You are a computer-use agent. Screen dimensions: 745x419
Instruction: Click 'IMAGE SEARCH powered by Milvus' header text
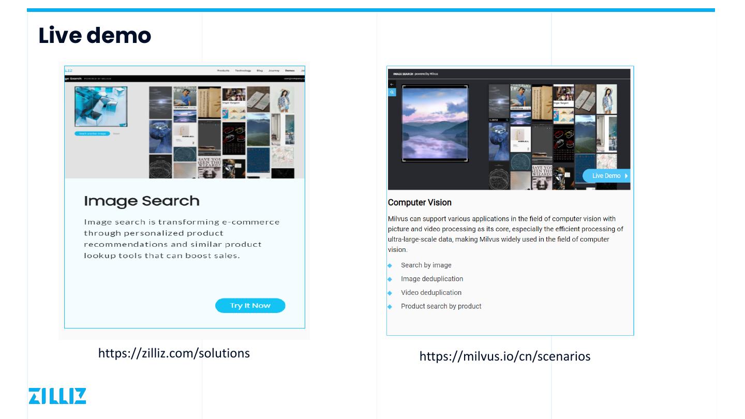click(x=415, y=74)
